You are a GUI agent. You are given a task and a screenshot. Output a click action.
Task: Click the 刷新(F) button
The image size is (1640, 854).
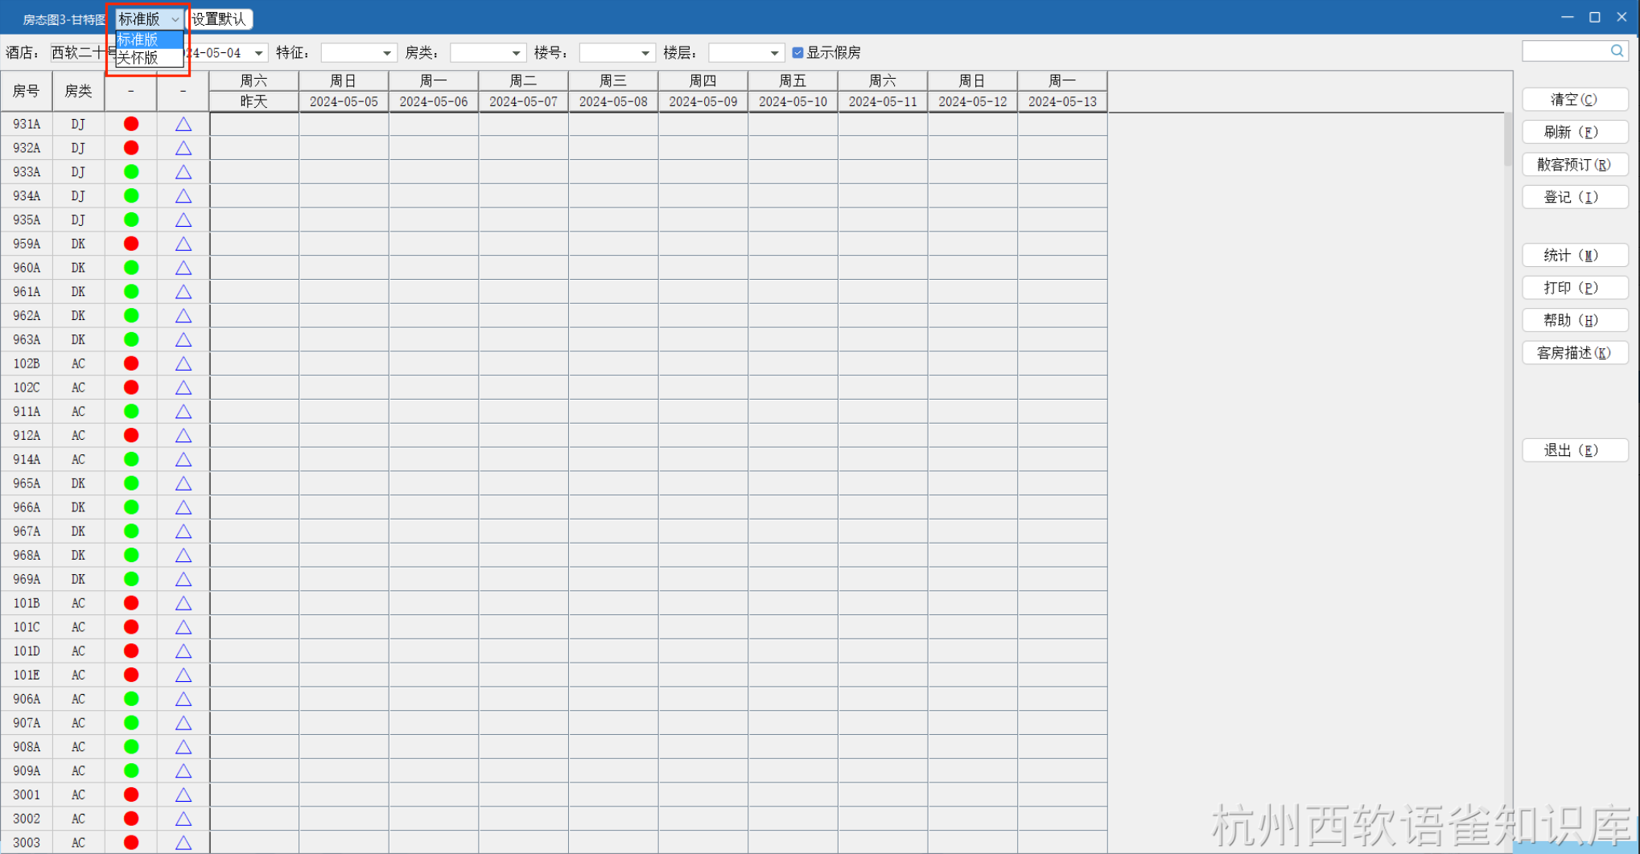click(1575, 132)
